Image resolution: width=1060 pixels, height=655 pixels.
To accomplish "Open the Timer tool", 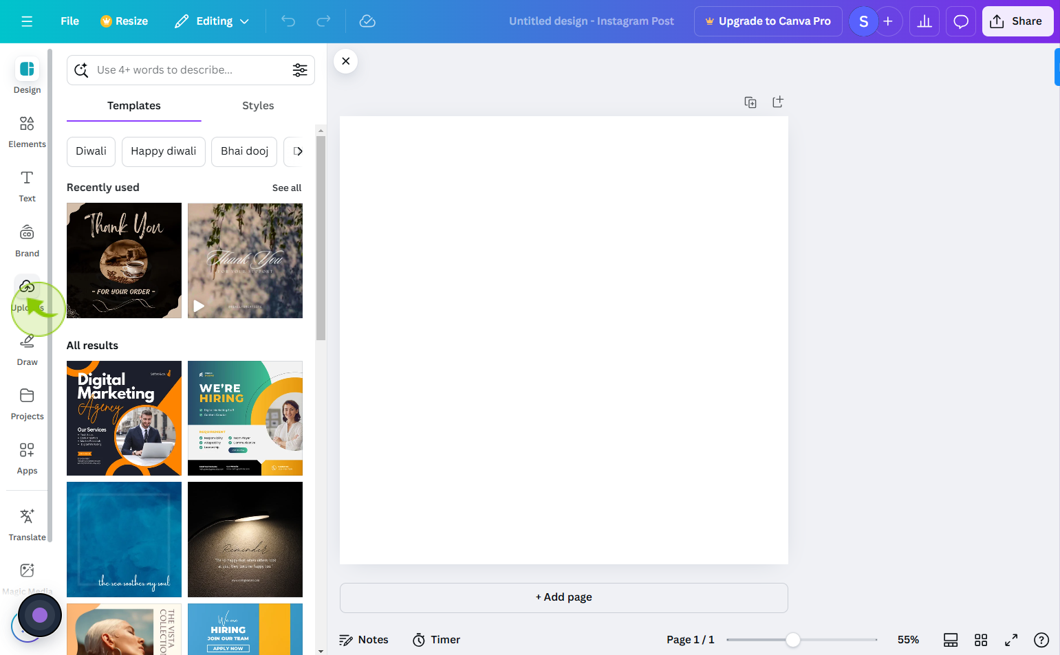I will pyautogui.click(x=436, y=640).
